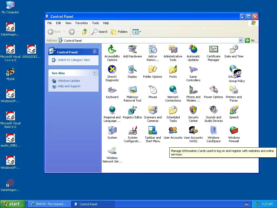Image resolution: width=277 pixels, height=208 pixels.
Task: Open User Accounts (W2k) icon
Action: tap(193, 130)
